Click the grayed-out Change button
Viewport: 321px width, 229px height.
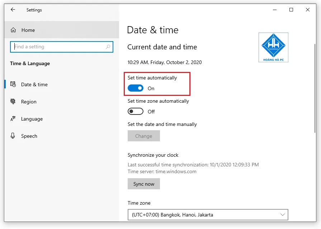pyautogui.click(x=143, y=136)
